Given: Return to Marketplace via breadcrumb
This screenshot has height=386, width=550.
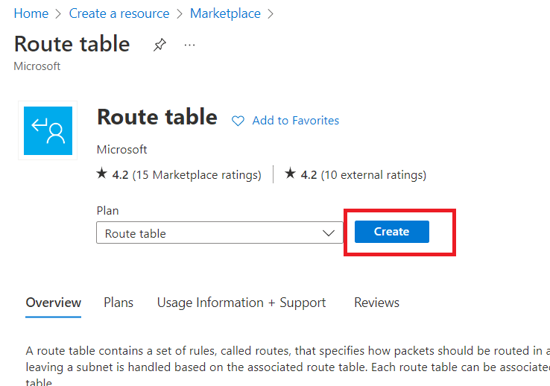Looking at the screenshot, I should coord(225,13).
